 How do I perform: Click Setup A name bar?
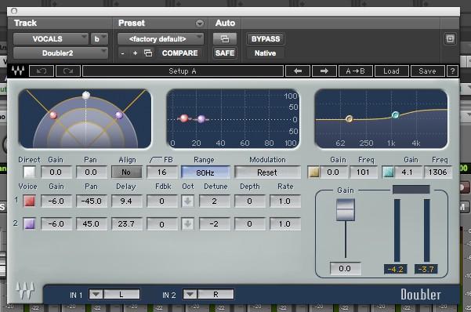point(183,71)
